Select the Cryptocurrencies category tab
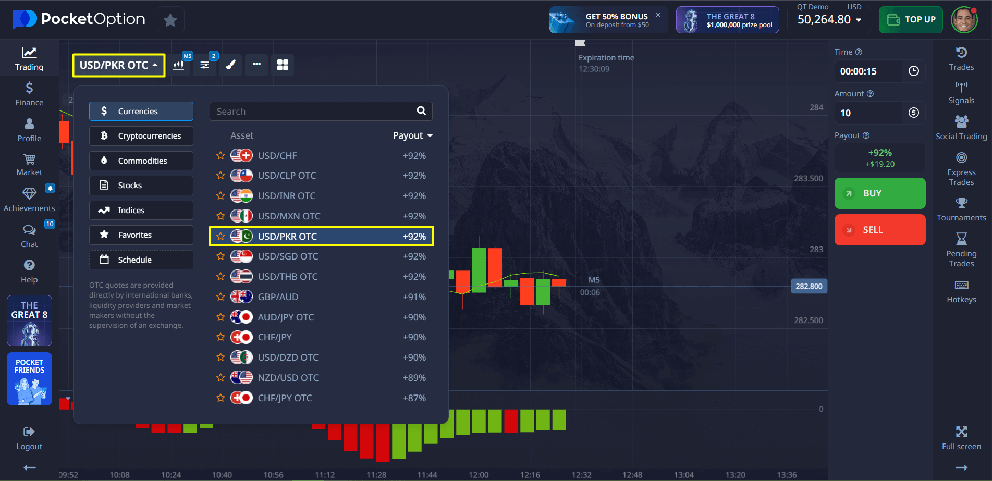992x481 pixels. coord(141,136)
